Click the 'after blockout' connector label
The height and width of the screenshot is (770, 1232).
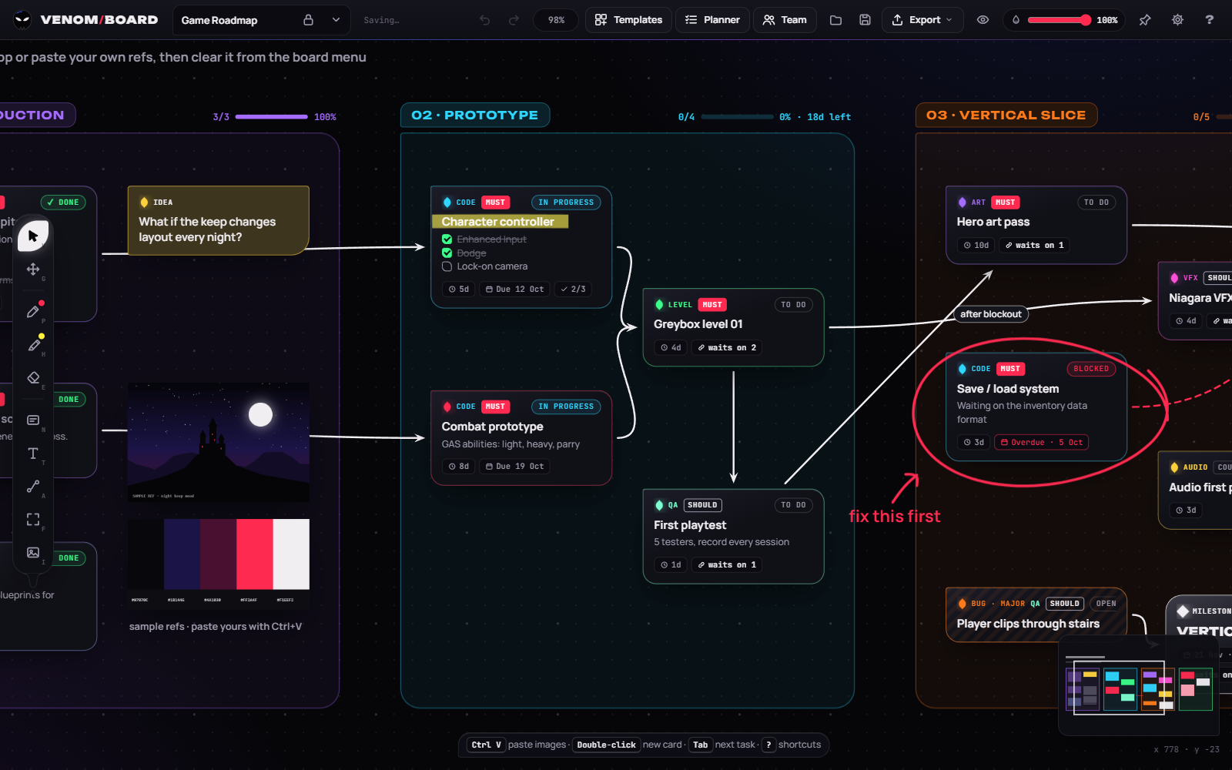pos(991,314)
